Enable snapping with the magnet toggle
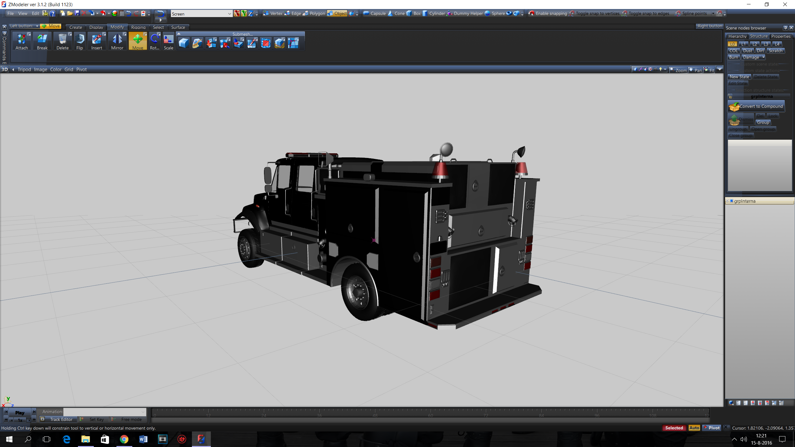Image resolution: width=795 pixels, height=447 pixels. point(531,13)
